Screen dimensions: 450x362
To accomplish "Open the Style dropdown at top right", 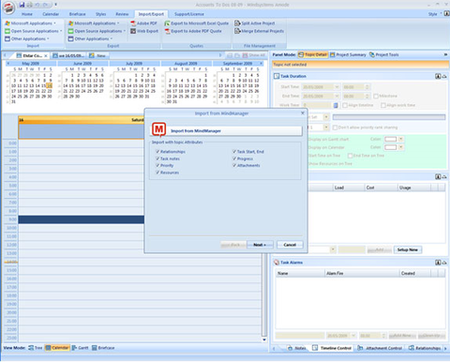I will 435,14.
